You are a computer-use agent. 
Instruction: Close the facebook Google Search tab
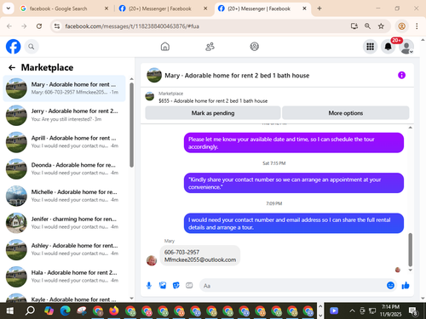point(106,9)
